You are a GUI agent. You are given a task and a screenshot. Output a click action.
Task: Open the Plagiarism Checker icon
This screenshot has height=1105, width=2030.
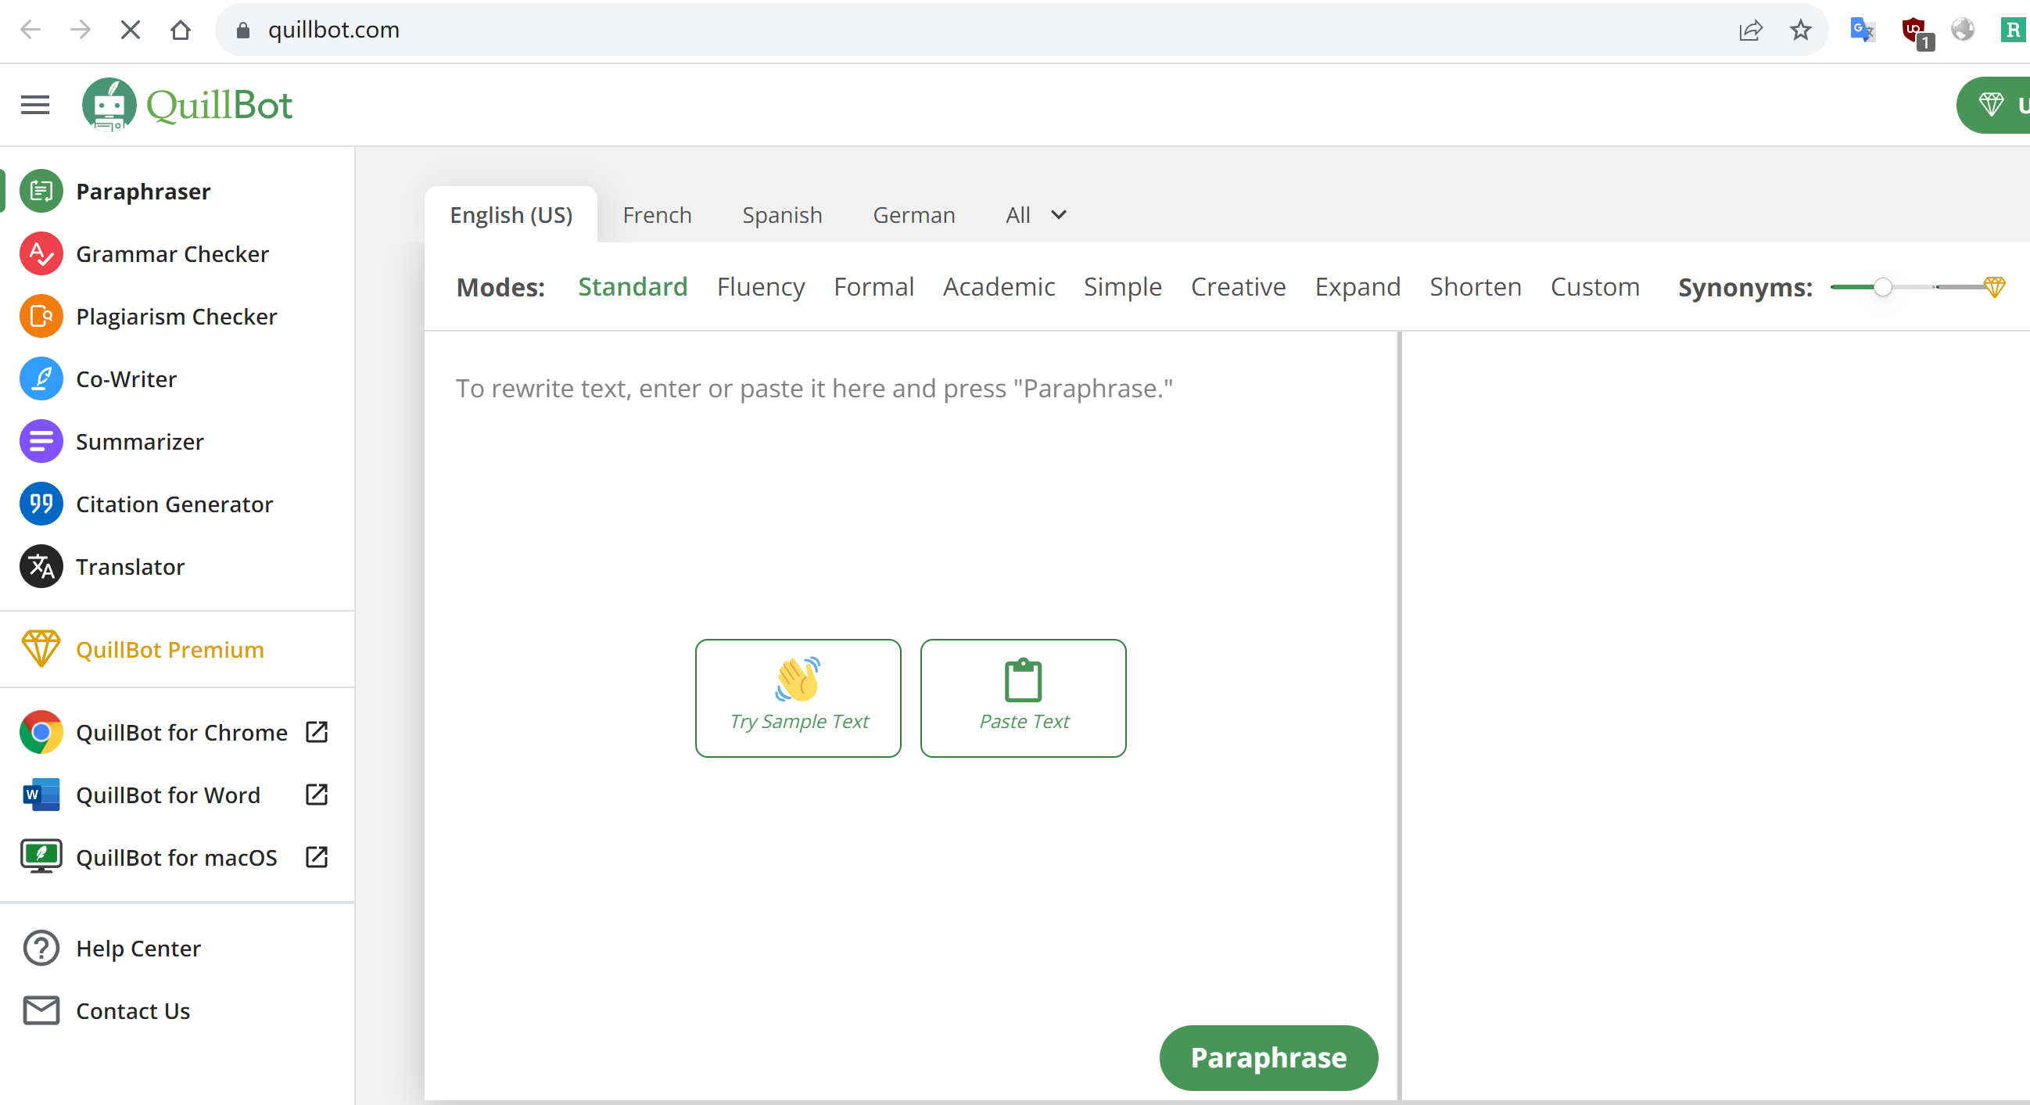tap(41, 316)
